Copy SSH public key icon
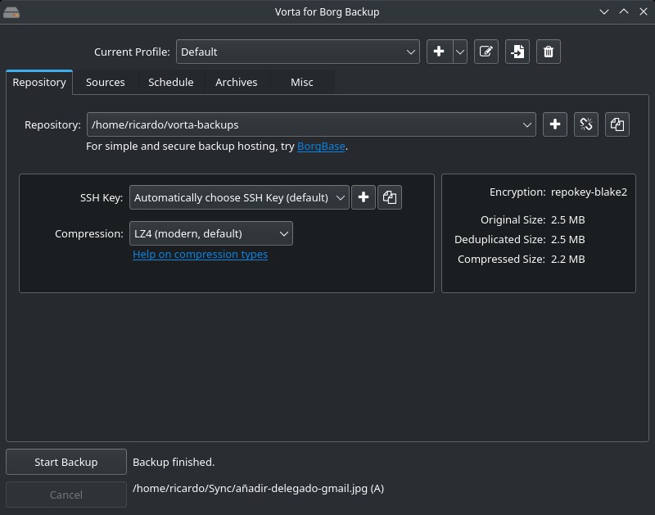The height and width of the screenshot is (515, 655). pyautogui.click(x=390, y=197)
